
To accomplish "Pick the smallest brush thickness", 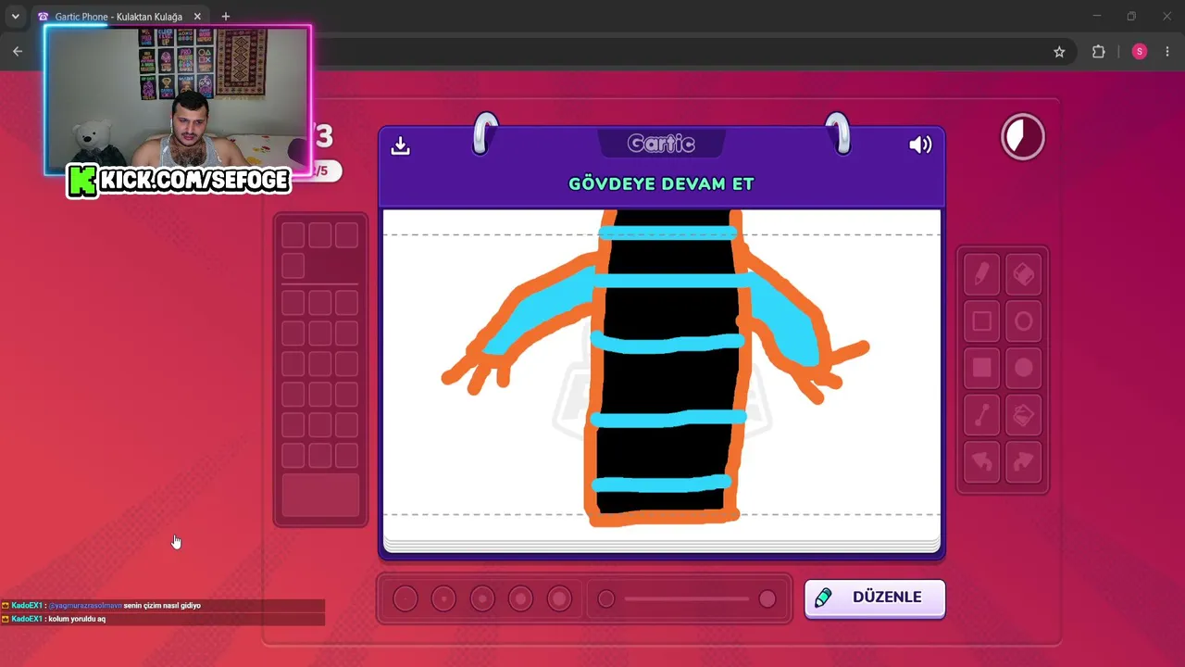I will point(405,598).
